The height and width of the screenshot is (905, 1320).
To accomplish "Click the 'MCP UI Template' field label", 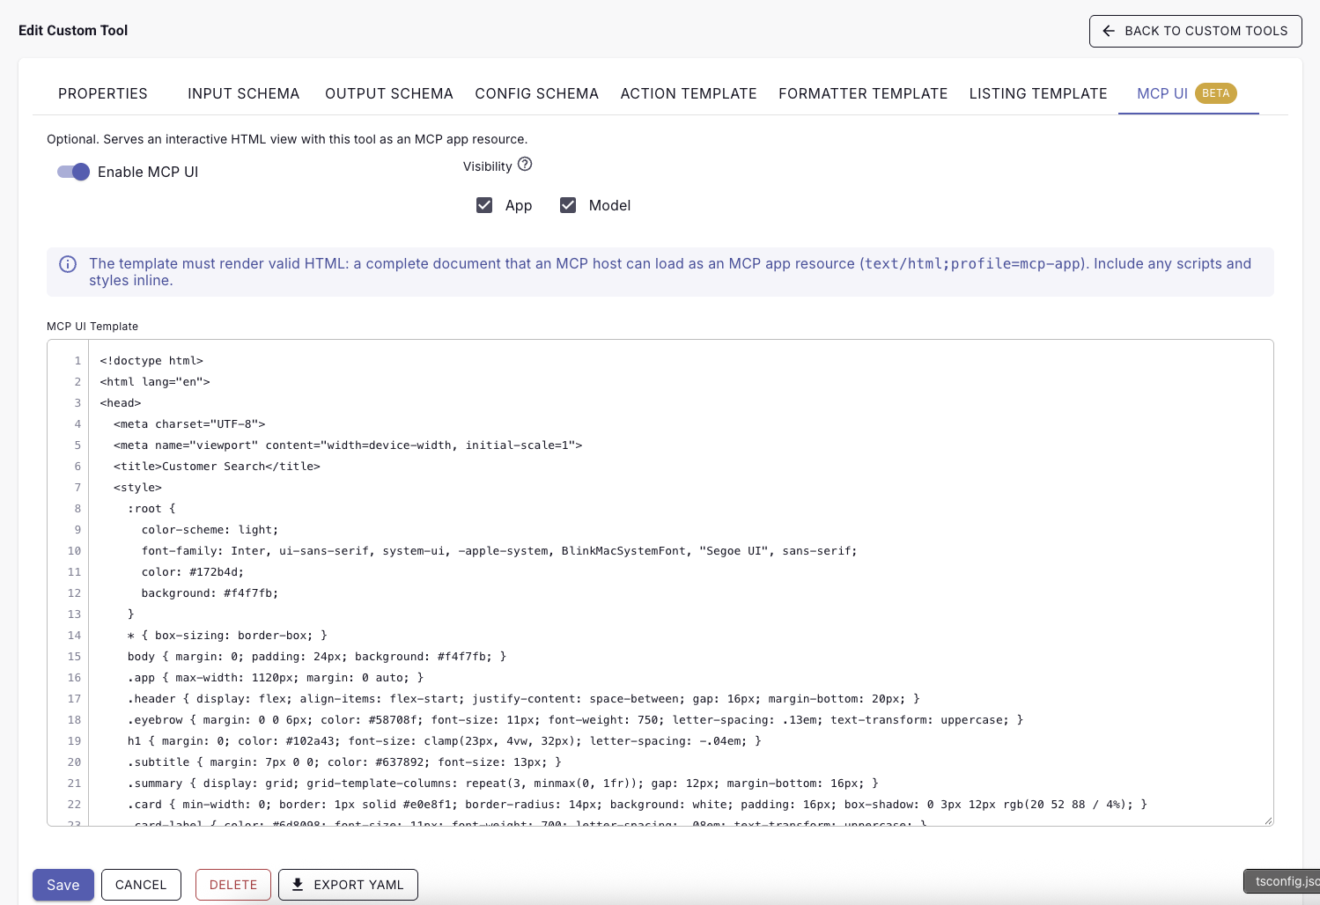I will [92, 327].
